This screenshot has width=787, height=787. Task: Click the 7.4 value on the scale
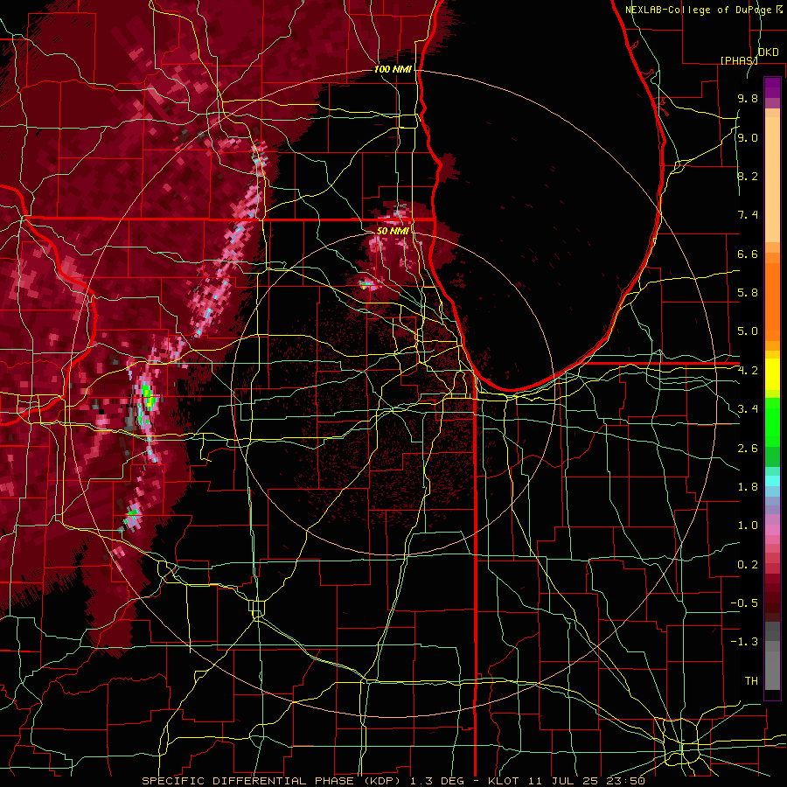748,215
